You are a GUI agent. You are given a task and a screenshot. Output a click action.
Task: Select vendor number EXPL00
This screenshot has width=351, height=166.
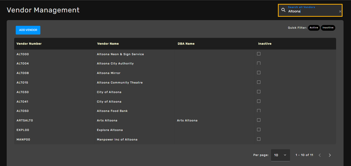point(23,130)
